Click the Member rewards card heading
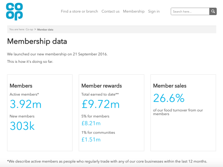This screenshot has height=167, width=223. point(102,86)
